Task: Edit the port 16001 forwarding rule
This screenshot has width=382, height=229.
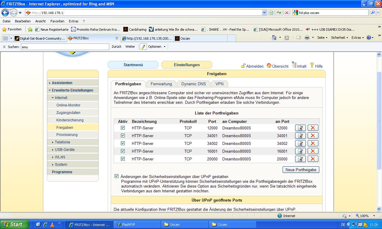Action: 300,151
